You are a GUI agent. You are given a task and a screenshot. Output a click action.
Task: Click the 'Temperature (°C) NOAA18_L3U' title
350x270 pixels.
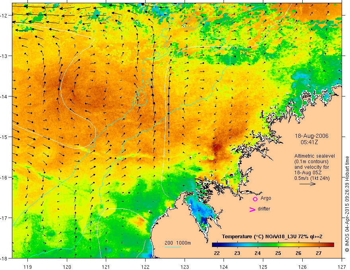pyautogui.click(x=259, y=237)
